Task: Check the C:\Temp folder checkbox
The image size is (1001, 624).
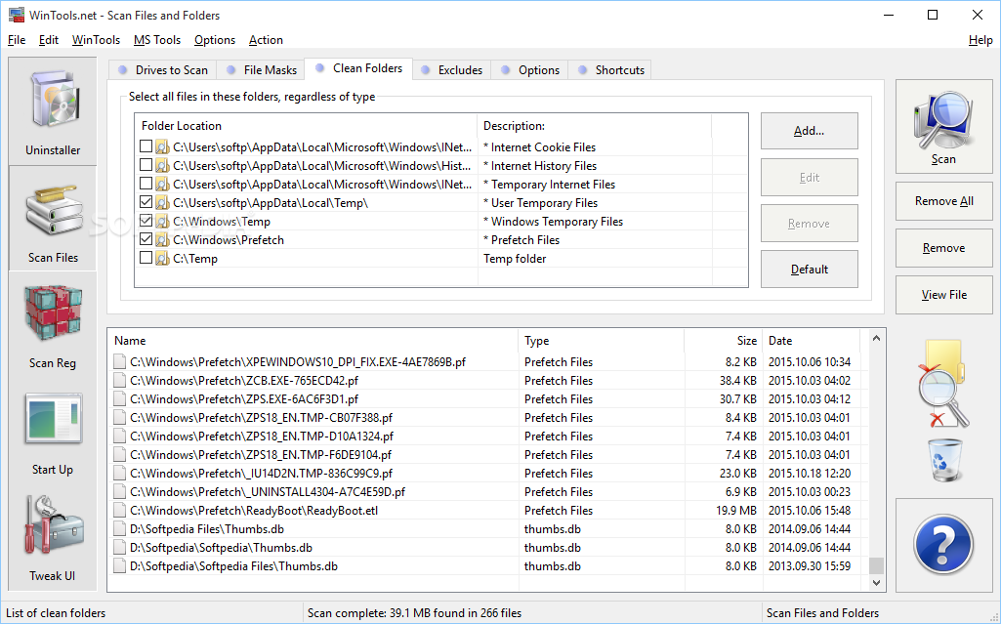Action: point(146,258)
